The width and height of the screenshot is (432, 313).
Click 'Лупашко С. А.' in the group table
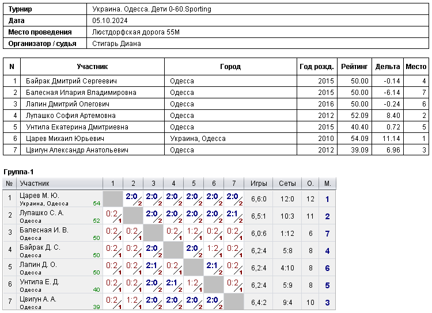point(41,213)
